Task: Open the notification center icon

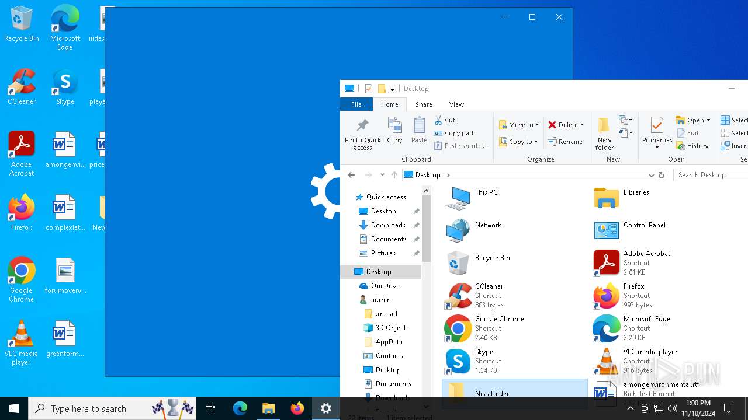Action: tap(729, 408)
